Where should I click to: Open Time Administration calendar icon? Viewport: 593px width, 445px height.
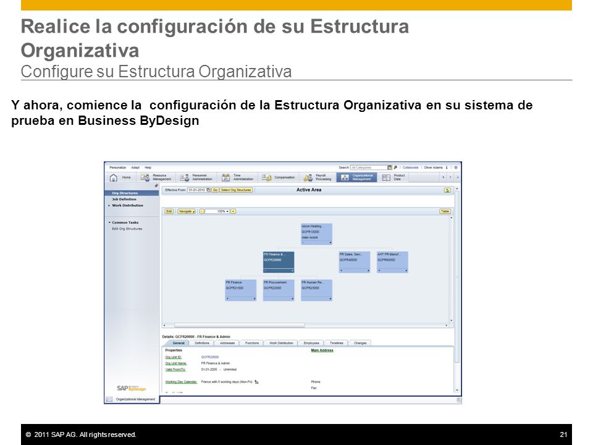[x=226, y=177]
